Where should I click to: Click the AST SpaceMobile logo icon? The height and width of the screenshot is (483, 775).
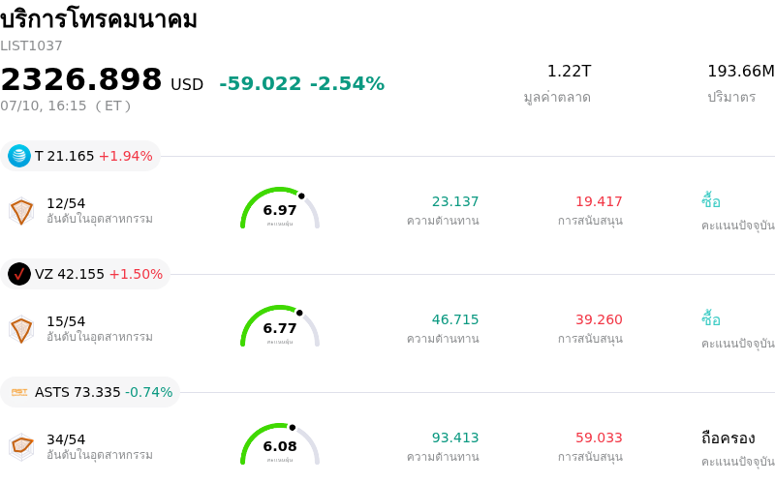click(x=19, y=392)
